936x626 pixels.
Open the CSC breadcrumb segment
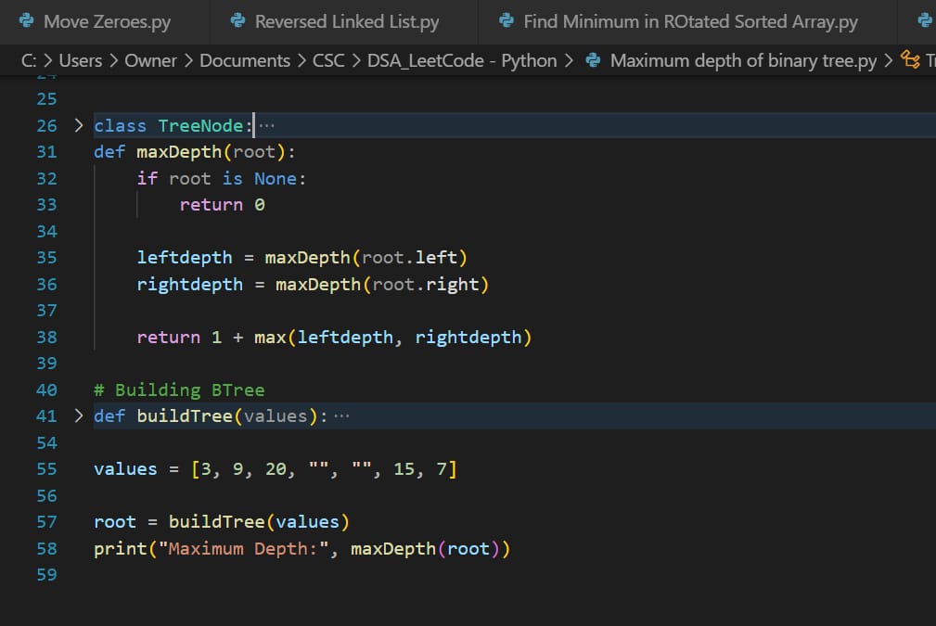pyautogui.click(x=328, y=60)
